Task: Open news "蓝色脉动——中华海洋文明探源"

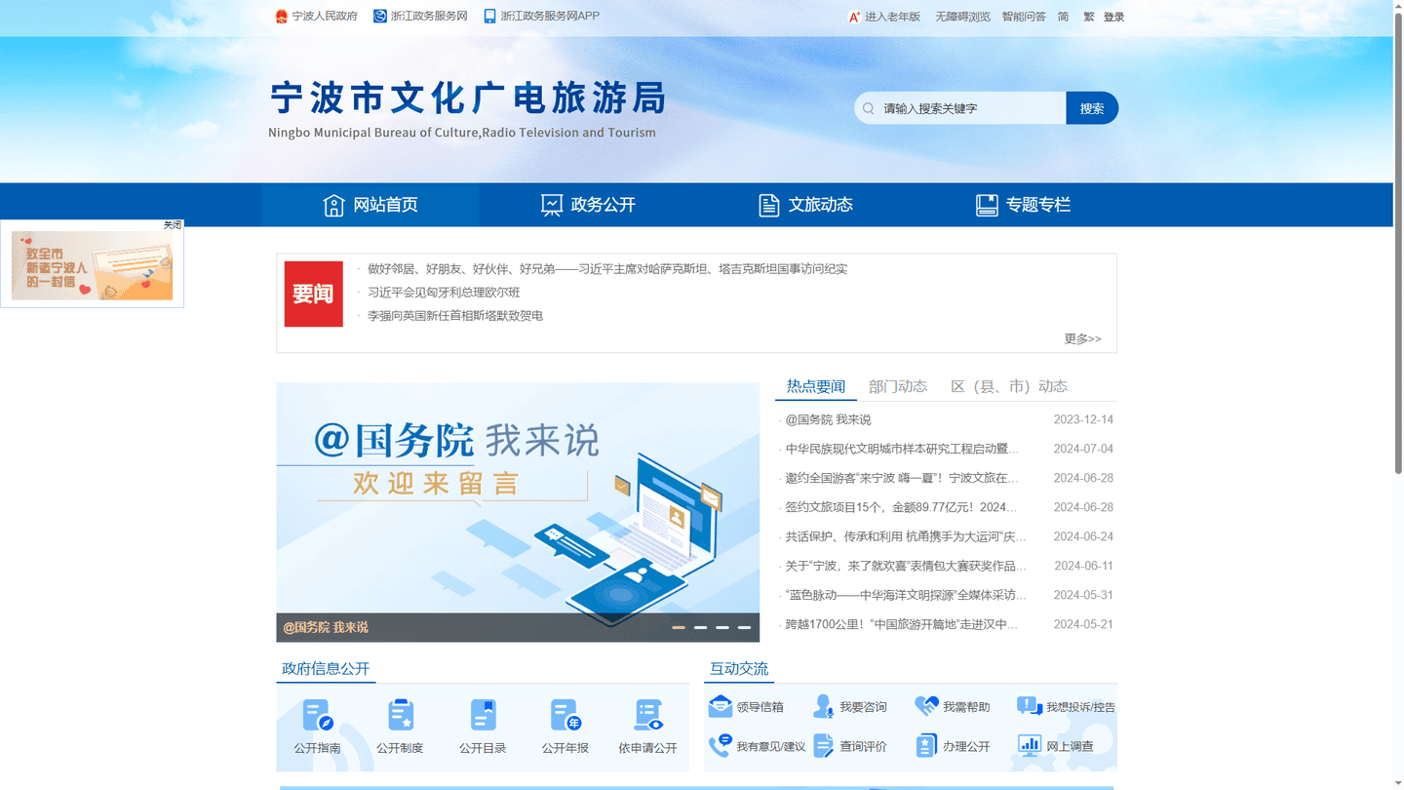Action: [906, 595]
